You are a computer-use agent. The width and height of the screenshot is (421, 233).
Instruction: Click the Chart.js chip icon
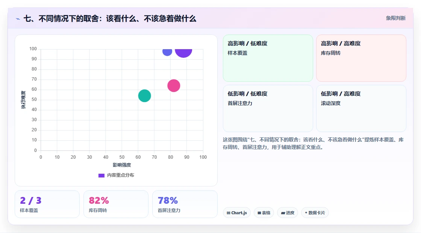pyautogui.click(x=229, y=213)
